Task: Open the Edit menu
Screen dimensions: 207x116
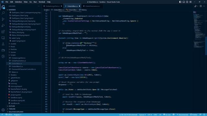Action: tap(12, 2)
